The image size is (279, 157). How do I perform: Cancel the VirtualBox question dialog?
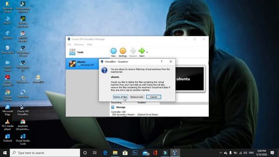(x=153, y=97)
